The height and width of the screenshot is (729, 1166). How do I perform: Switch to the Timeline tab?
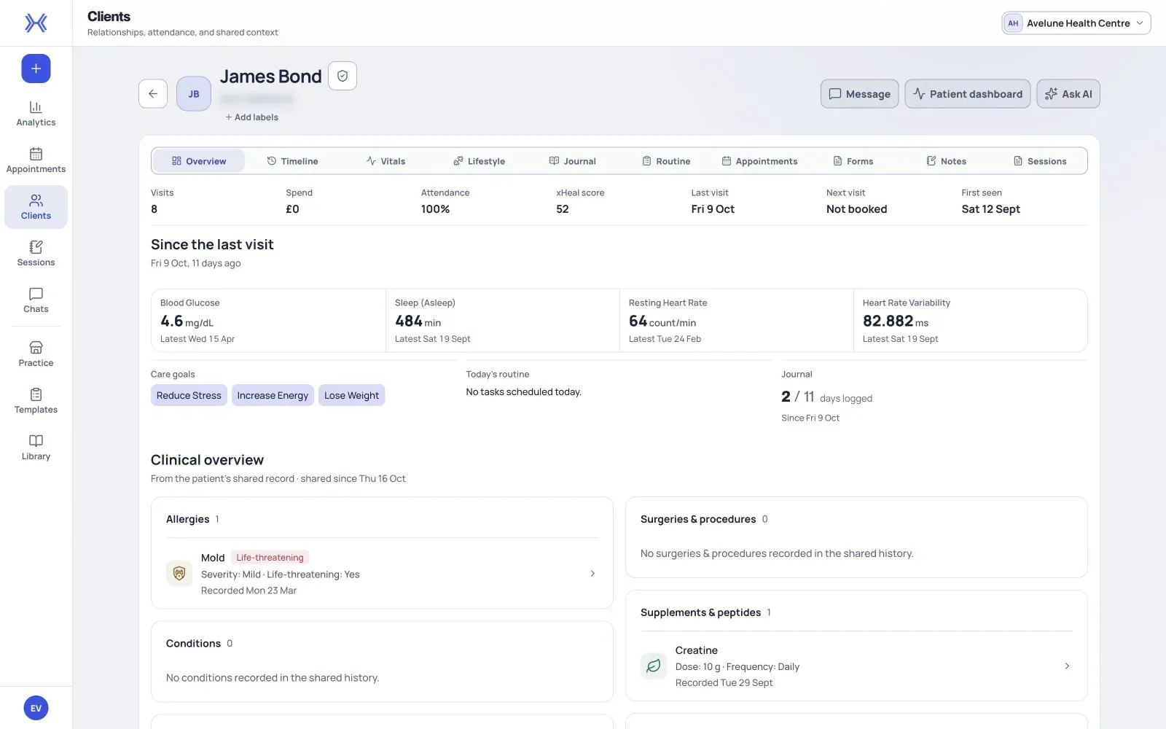(x=292, y=161)
